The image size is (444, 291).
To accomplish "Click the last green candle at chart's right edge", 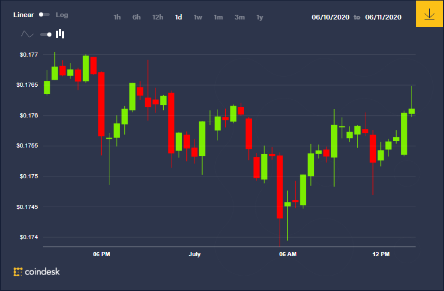I will 411,111.
